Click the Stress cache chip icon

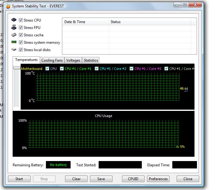pos(14,35)
